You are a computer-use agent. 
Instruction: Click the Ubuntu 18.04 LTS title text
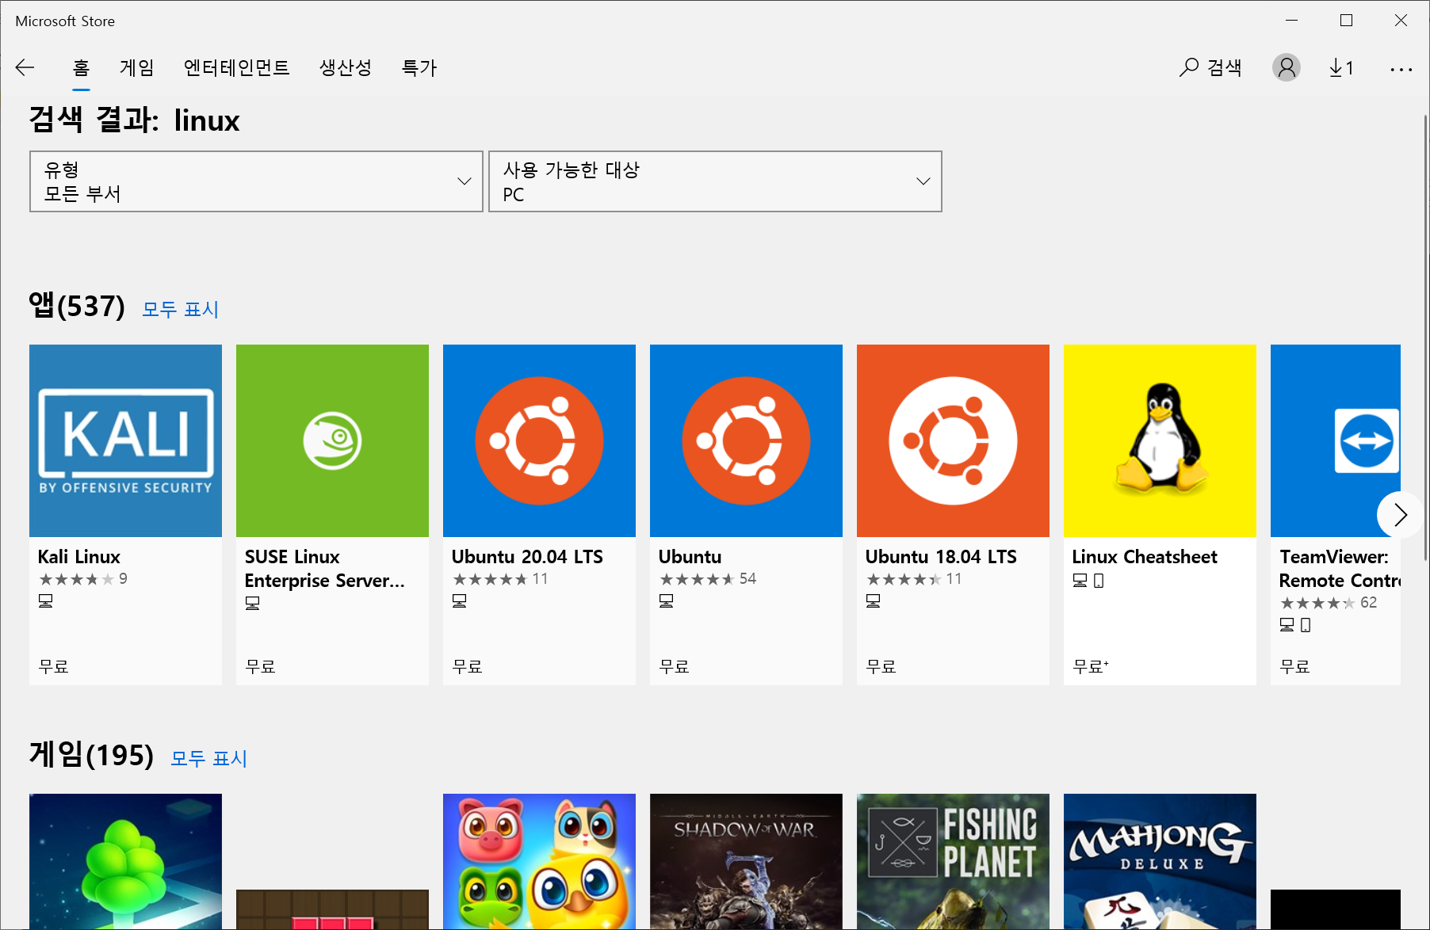(941, 557)
